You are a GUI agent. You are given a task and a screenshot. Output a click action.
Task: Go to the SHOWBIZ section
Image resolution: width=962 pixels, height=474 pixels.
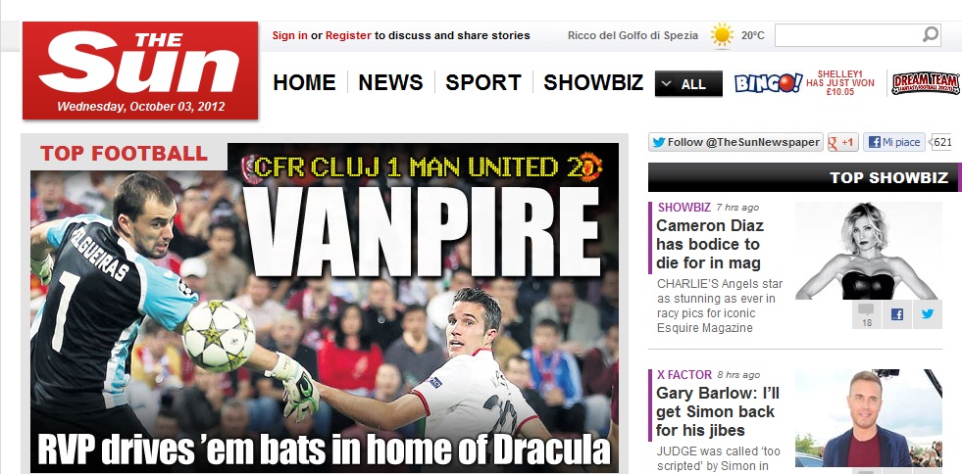pos(593,82)
